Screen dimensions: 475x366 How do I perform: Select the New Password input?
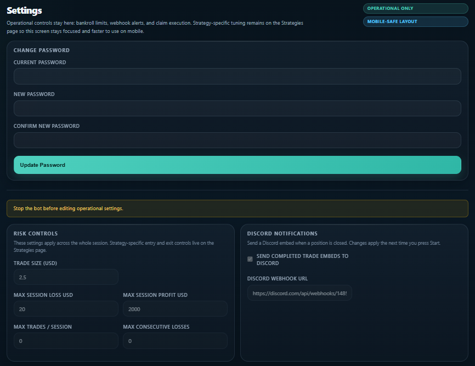tap(237, 108)
